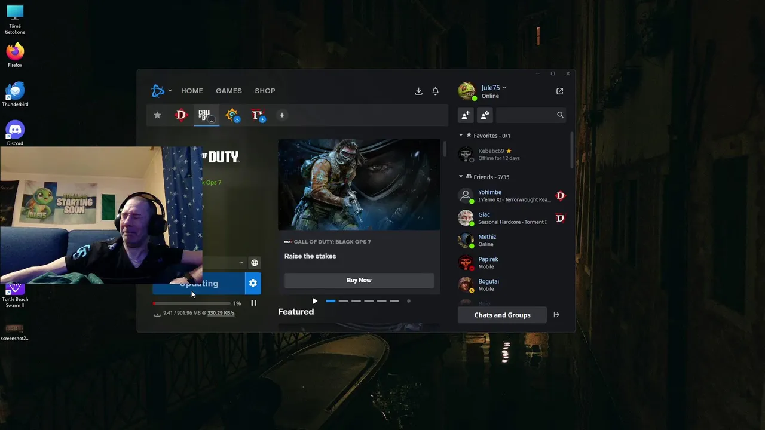
Task: Add a game with the plus button
Action: click(281, 115)
